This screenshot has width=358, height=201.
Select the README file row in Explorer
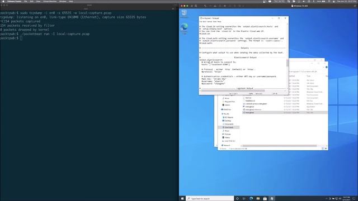coord(285,100)
